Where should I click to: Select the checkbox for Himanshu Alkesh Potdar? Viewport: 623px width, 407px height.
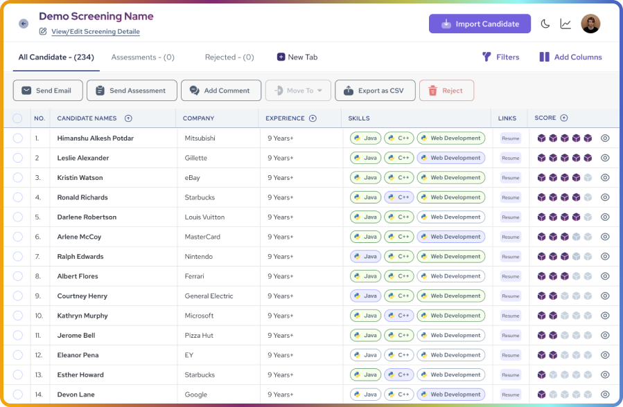pyautogui.click(x=17, y=138)
